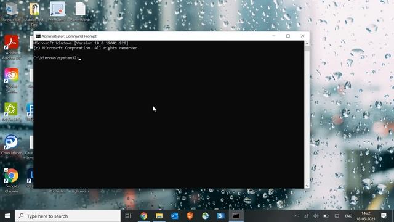Screen dimensions: 394x222
Task: Open Chrome from the taskbar
Action: pos(143,216)
